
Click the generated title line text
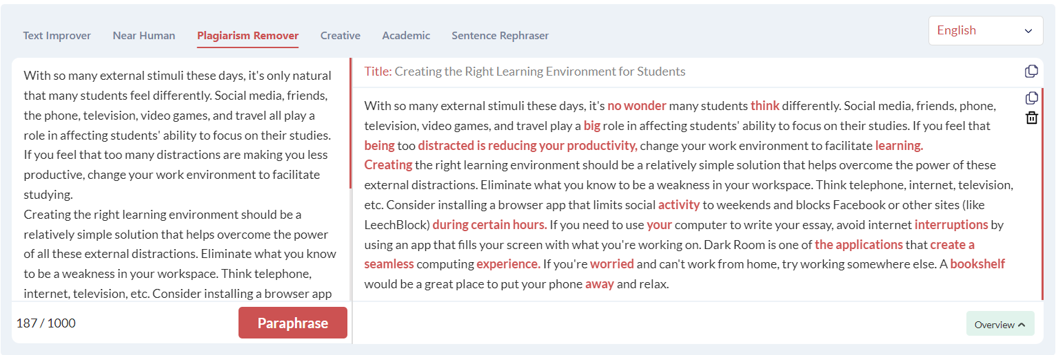tap(525, 72)
